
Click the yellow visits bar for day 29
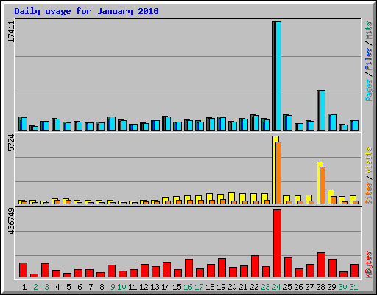[x=330, y=197]
